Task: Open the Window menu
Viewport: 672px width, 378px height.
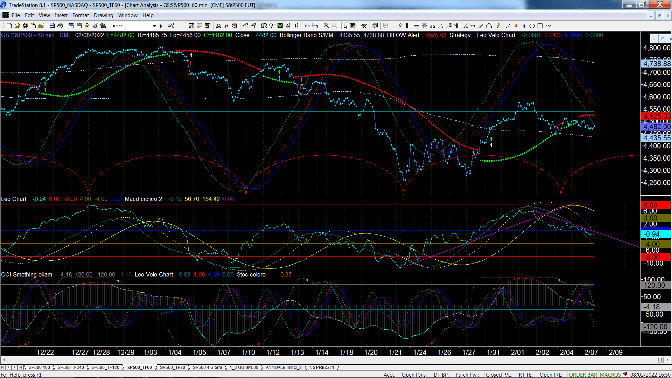Action: point(128,15)
